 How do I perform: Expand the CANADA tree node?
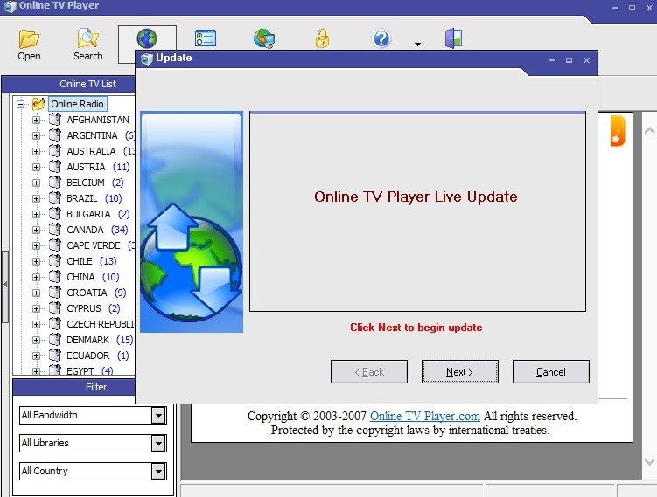point(37,230)
